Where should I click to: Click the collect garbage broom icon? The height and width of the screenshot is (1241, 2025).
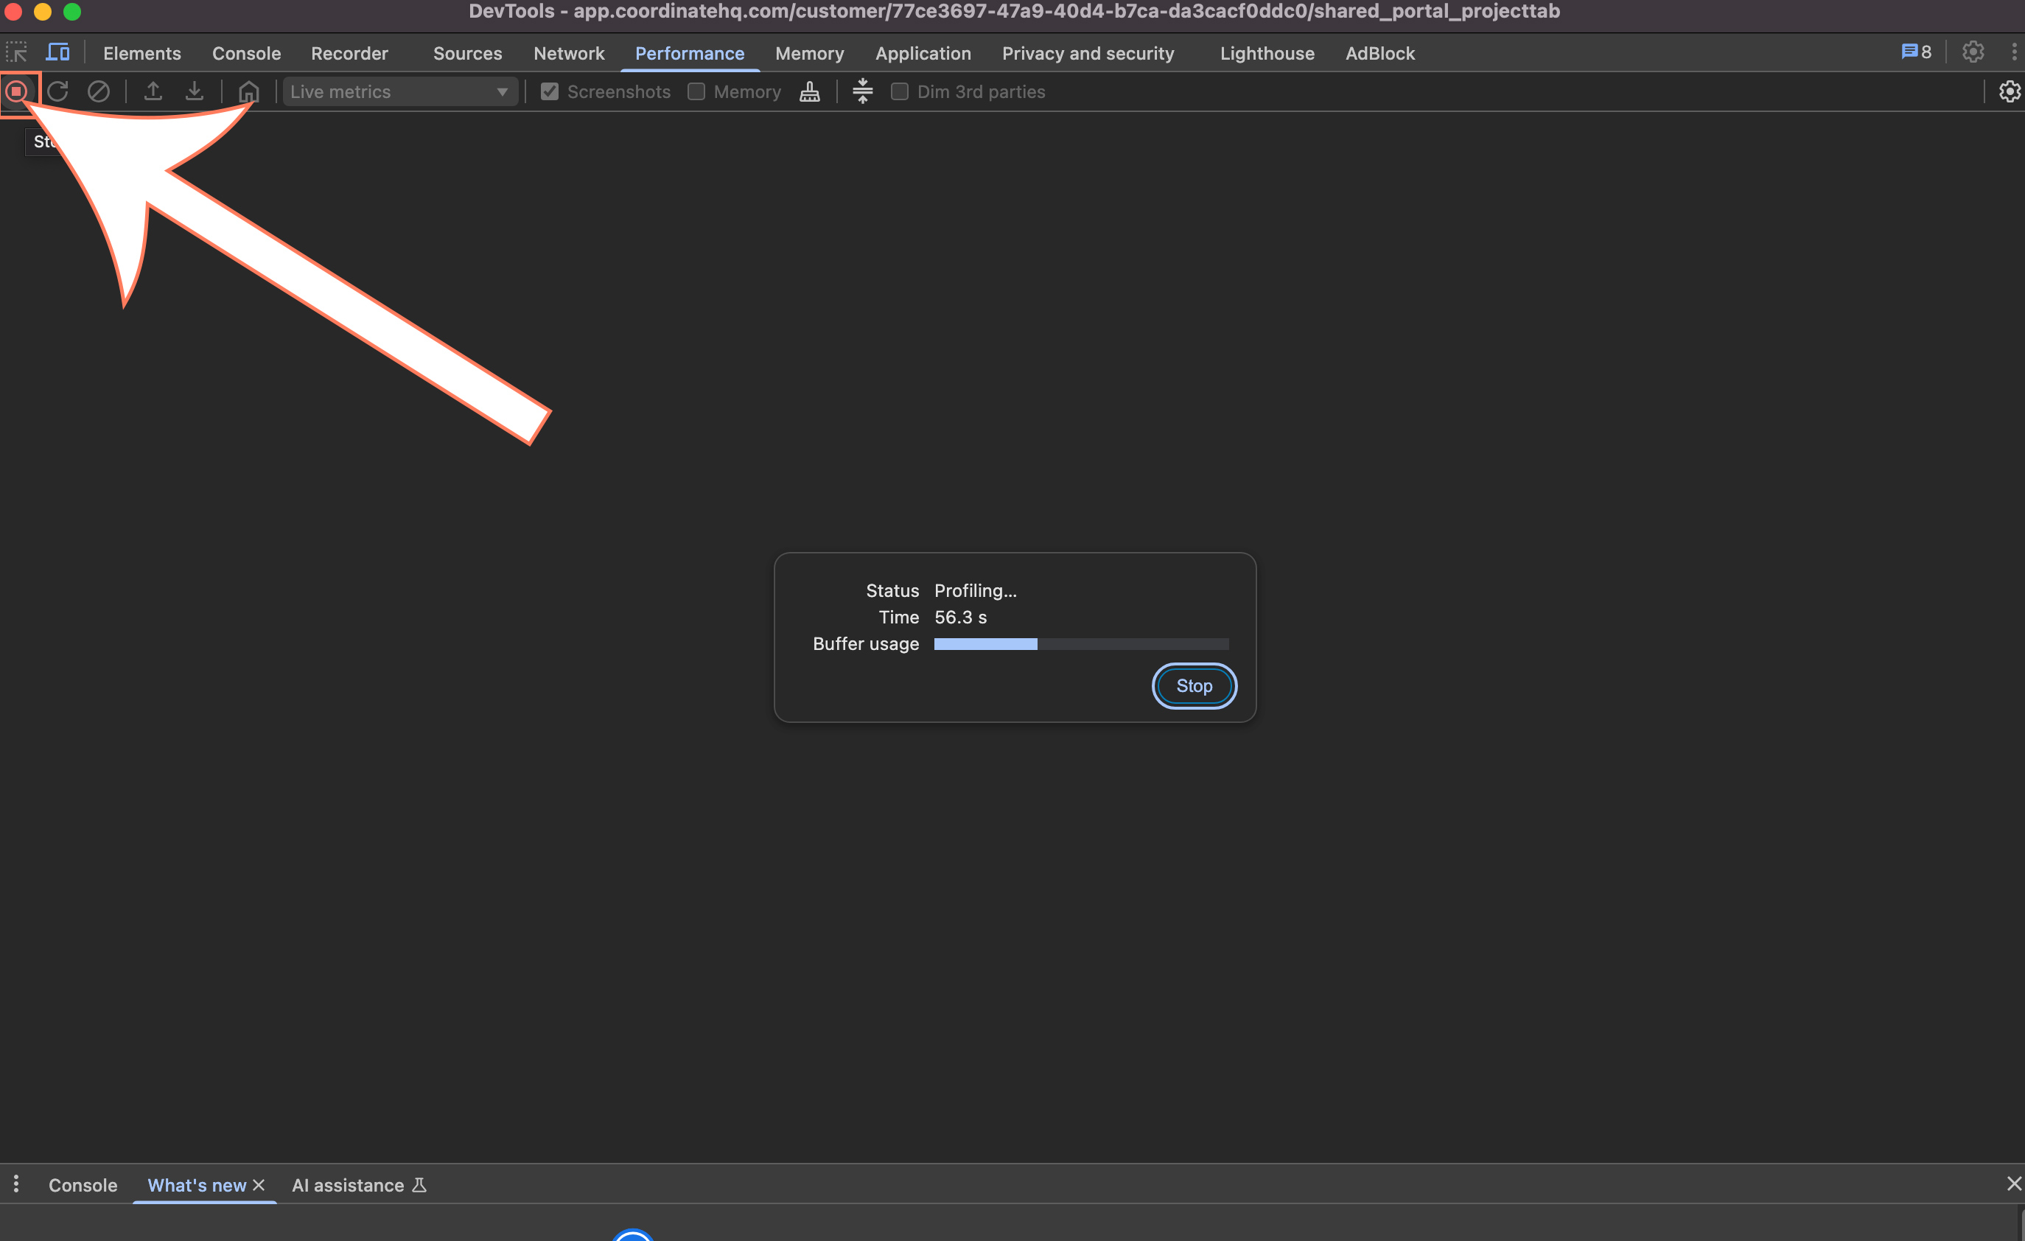810,91
